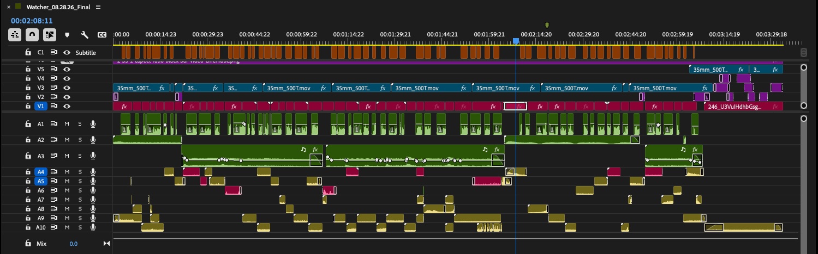Open the sequence panel hamburger menu
The width and height of the screenshot is (818, 254).
click(98, 7)
